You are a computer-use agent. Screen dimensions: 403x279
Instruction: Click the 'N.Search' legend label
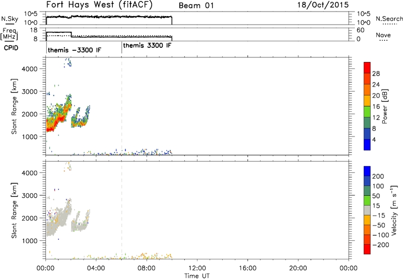click(x=389, y=19)
